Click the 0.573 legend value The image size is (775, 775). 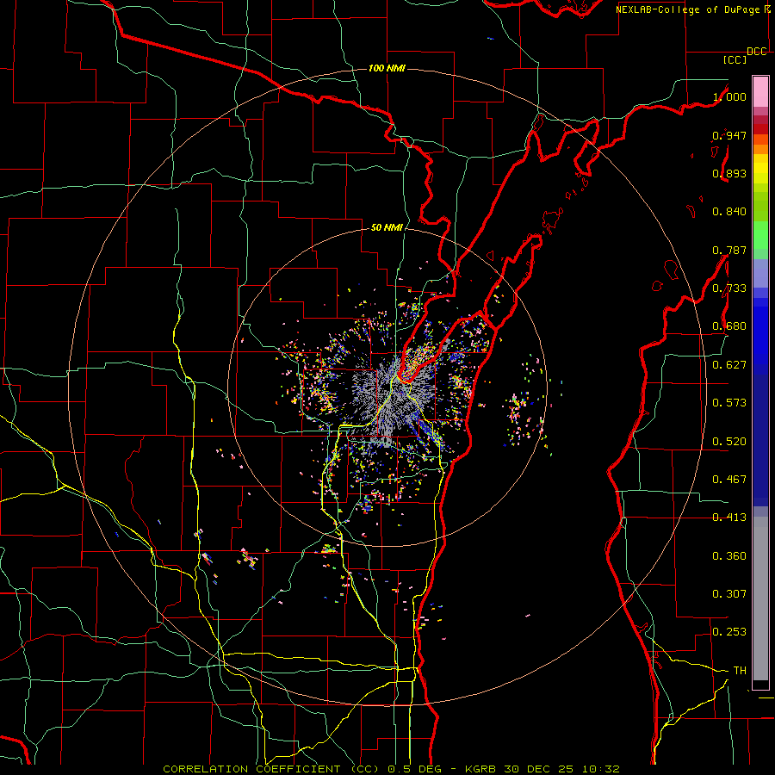tap(729, 403)
